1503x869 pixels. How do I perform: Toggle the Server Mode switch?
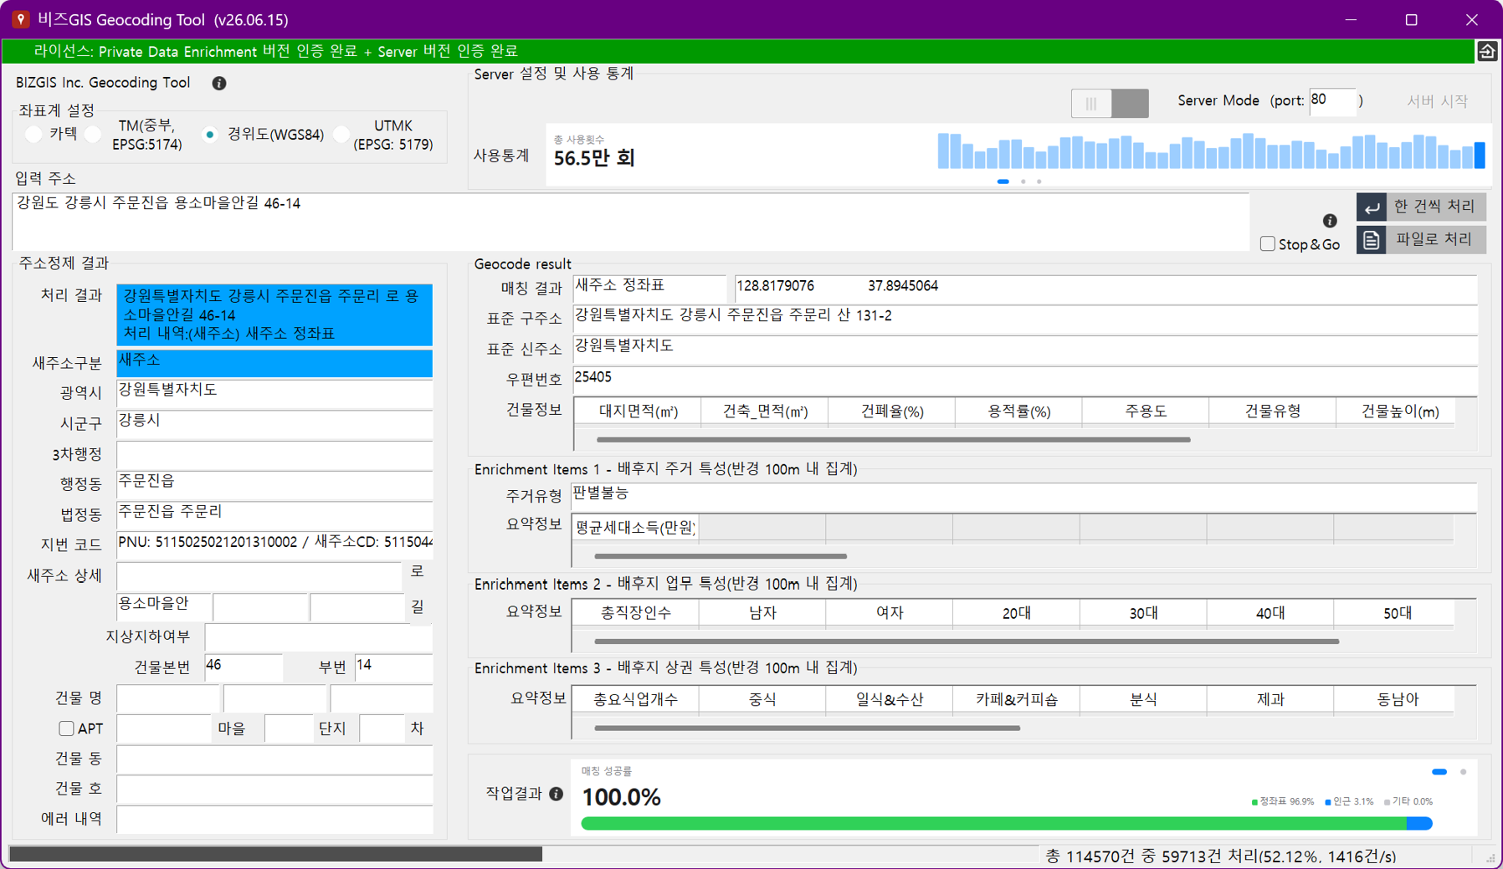coord(1110,104)
